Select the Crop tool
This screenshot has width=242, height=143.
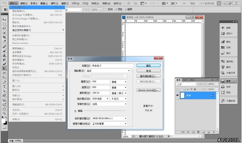(4, 37)
